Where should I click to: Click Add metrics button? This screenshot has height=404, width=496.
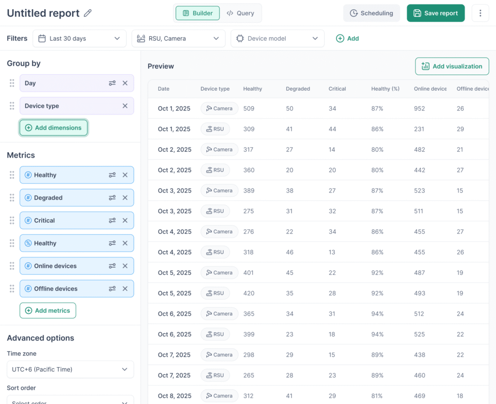(48, 310)
